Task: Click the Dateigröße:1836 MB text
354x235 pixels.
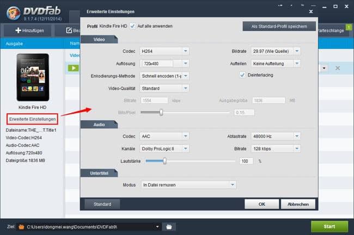Action: (x=25, y=160)
